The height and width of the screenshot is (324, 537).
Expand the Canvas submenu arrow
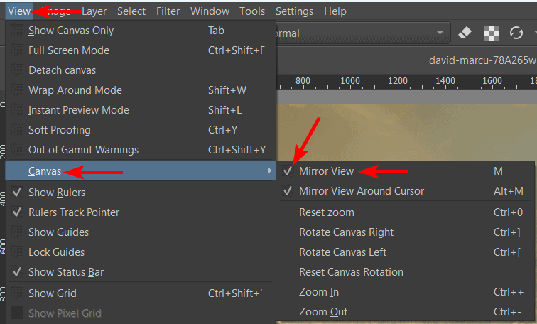269,171
